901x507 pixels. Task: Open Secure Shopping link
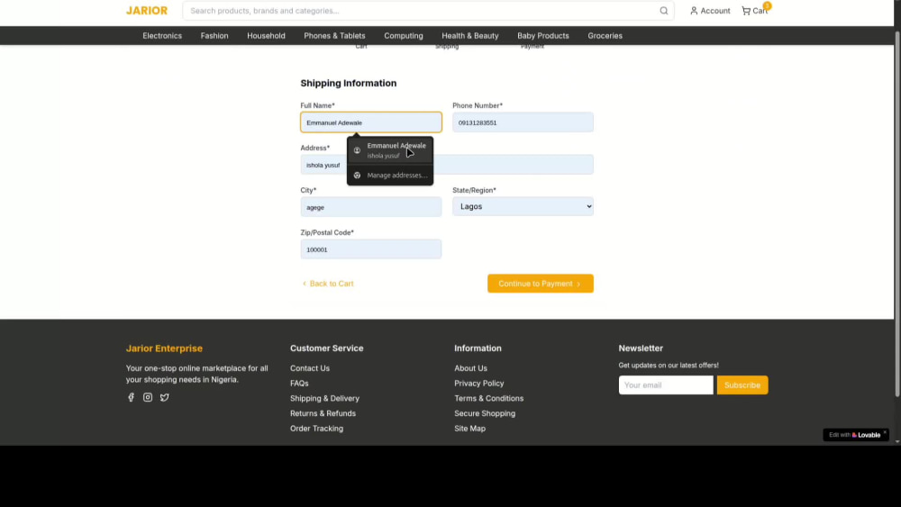point(485,413)
